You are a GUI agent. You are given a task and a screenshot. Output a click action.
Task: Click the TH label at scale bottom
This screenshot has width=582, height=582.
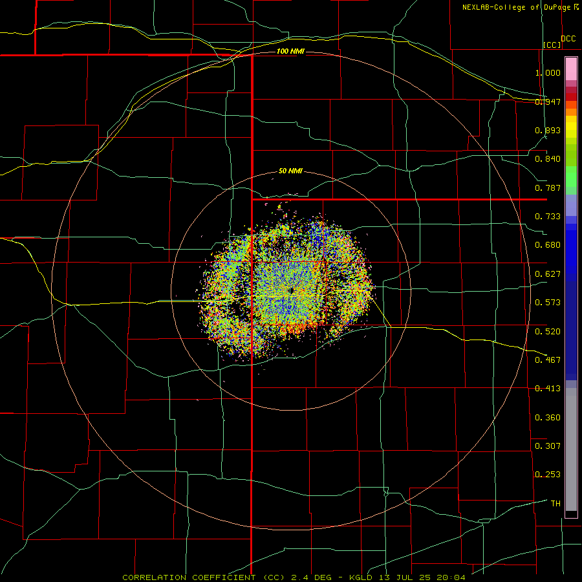[x=555, y=504]
